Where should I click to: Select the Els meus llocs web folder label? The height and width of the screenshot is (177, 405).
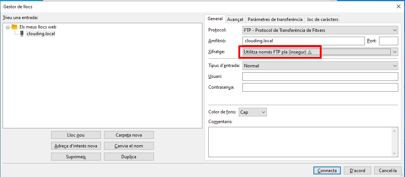coord(38,27)
